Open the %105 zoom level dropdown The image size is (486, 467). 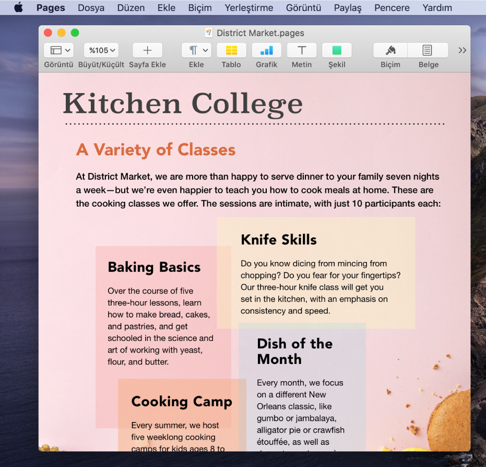click(101, 50)
